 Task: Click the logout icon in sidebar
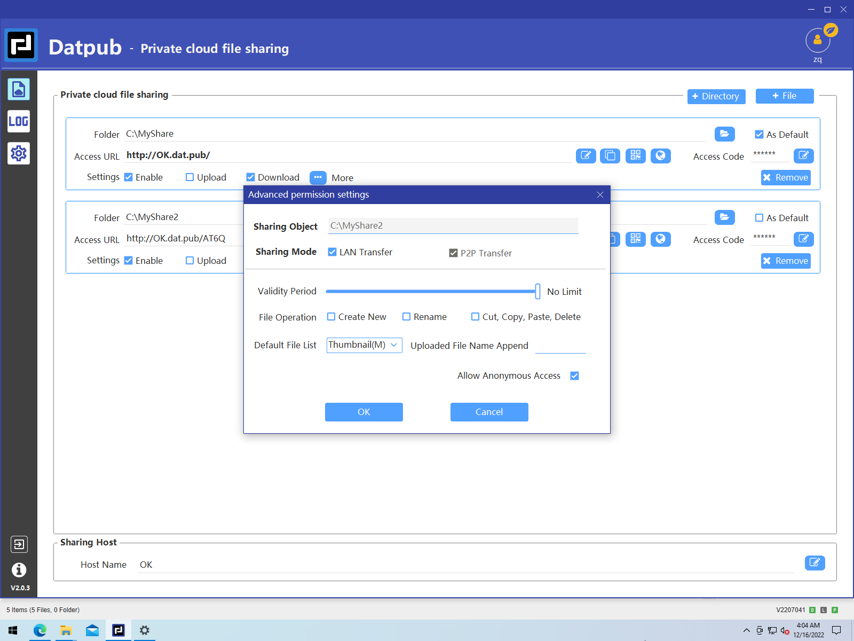19,544
